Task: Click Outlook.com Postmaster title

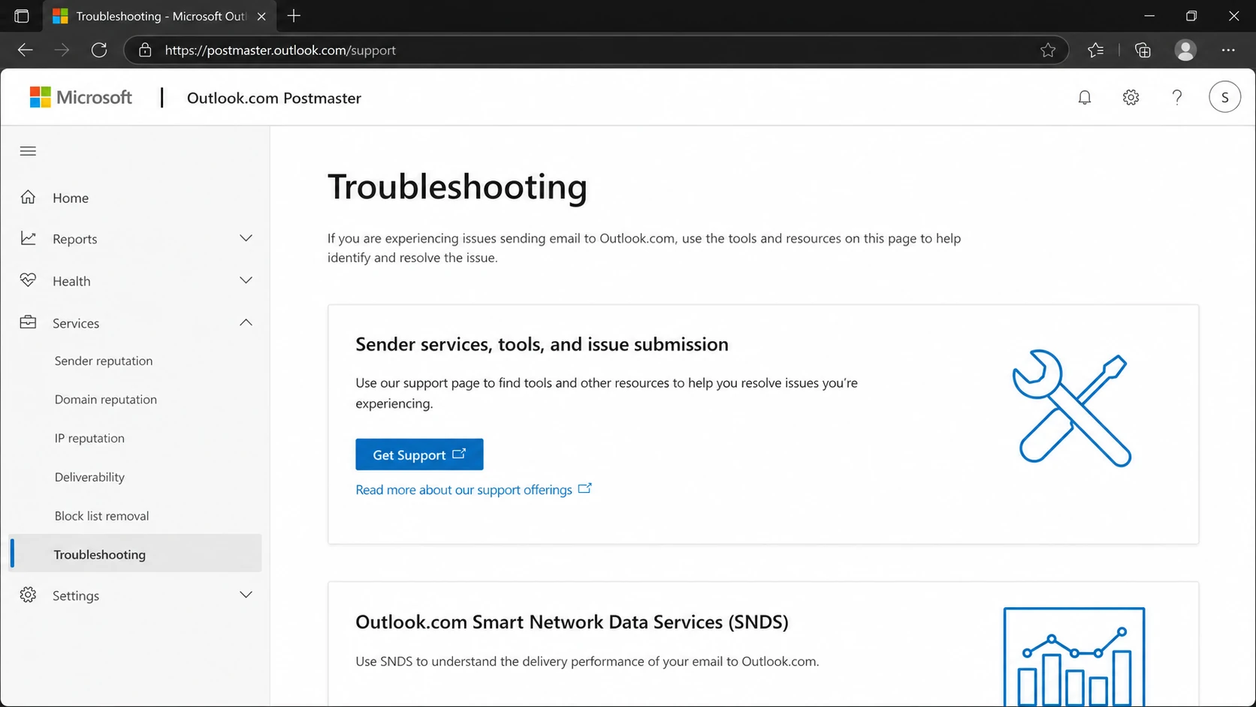Action: pyautogui.click(x=273, y=98)
